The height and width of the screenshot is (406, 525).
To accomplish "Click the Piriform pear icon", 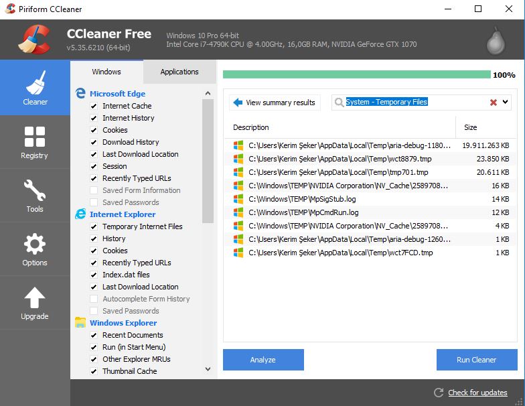I will tap(496, 42).
